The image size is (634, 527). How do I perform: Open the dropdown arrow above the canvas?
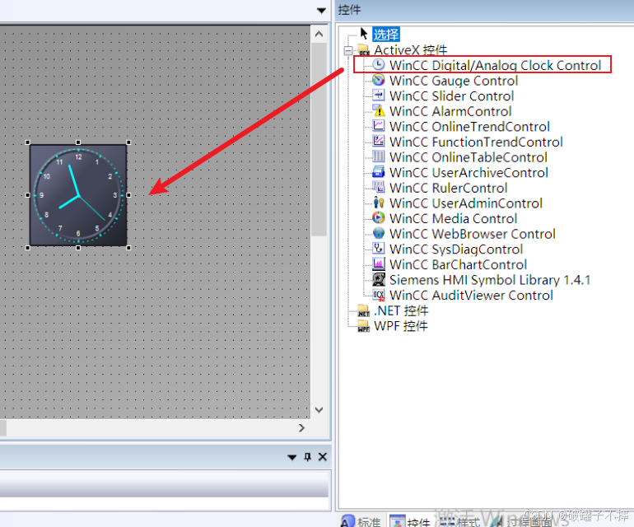click(321, 11)
